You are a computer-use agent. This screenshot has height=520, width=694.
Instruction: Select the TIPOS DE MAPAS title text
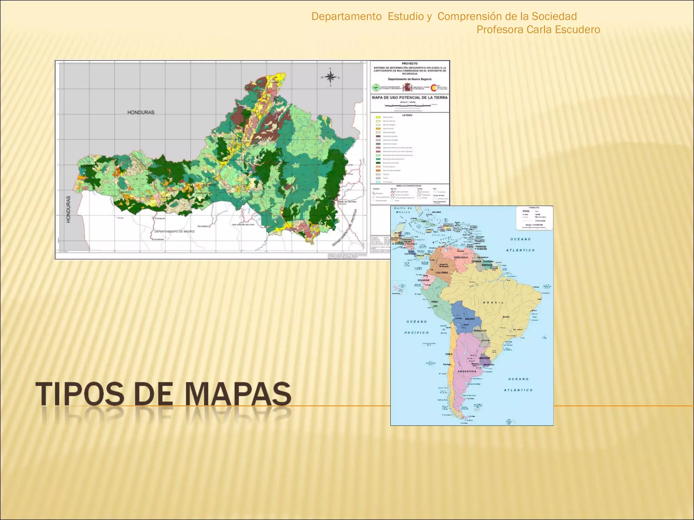(x=163, y=394)
